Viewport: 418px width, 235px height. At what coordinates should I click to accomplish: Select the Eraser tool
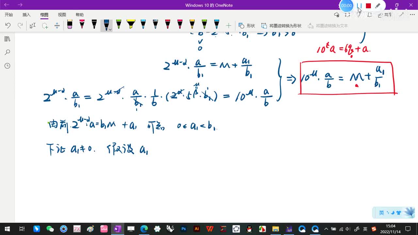tap(70, 24)
